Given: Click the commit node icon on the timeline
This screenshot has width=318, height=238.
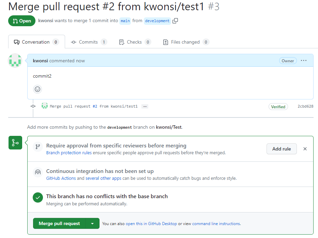Looking at the screenshot, I should coord(33,106).
